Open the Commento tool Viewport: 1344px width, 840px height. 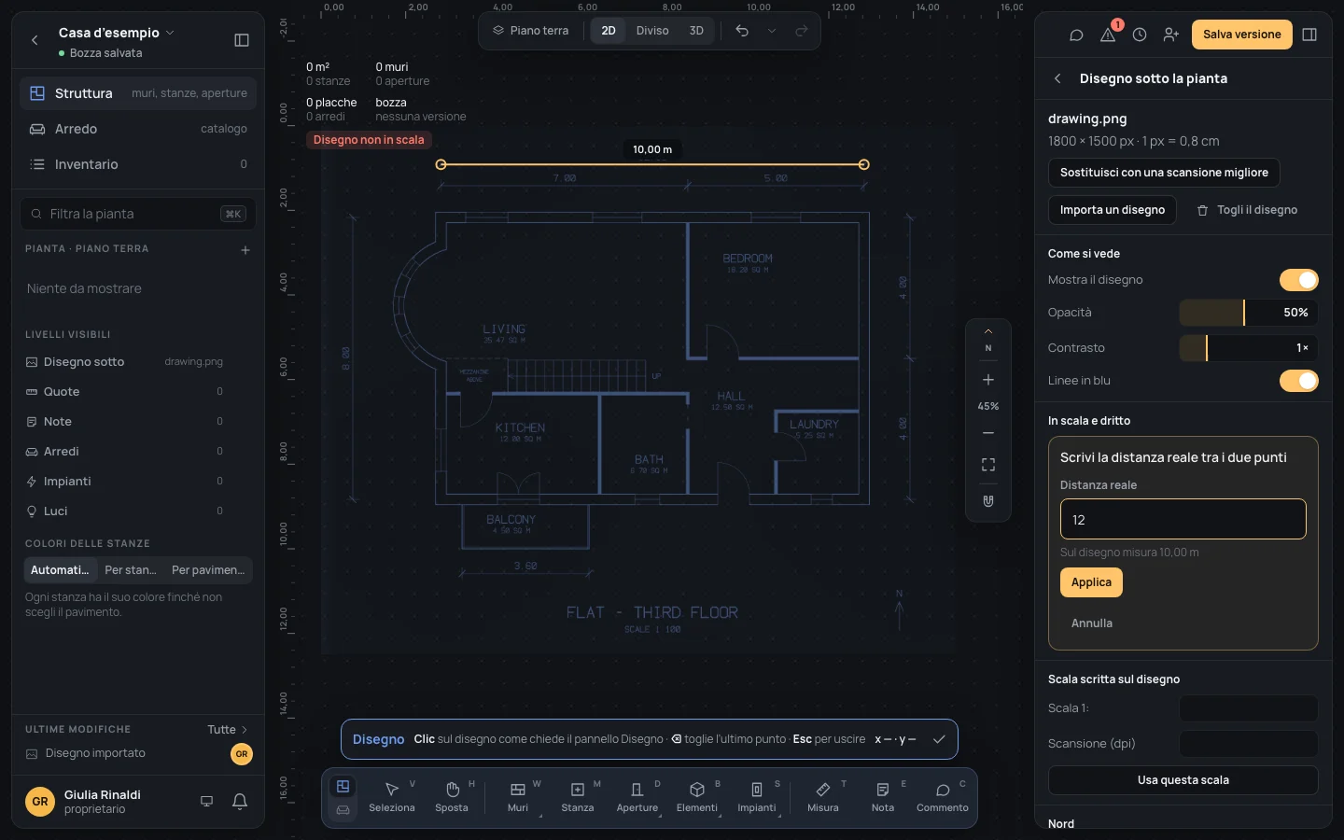[943, 797]
